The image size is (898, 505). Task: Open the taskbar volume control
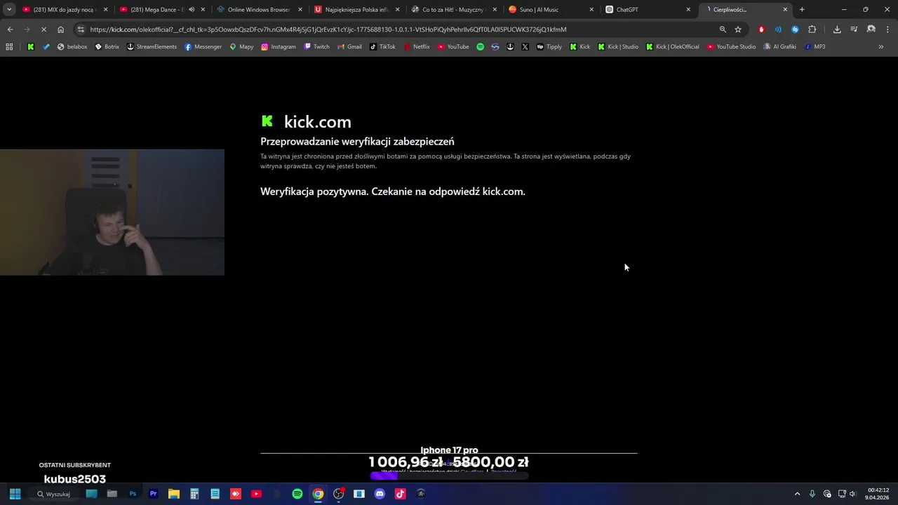[x=853, y=494]
